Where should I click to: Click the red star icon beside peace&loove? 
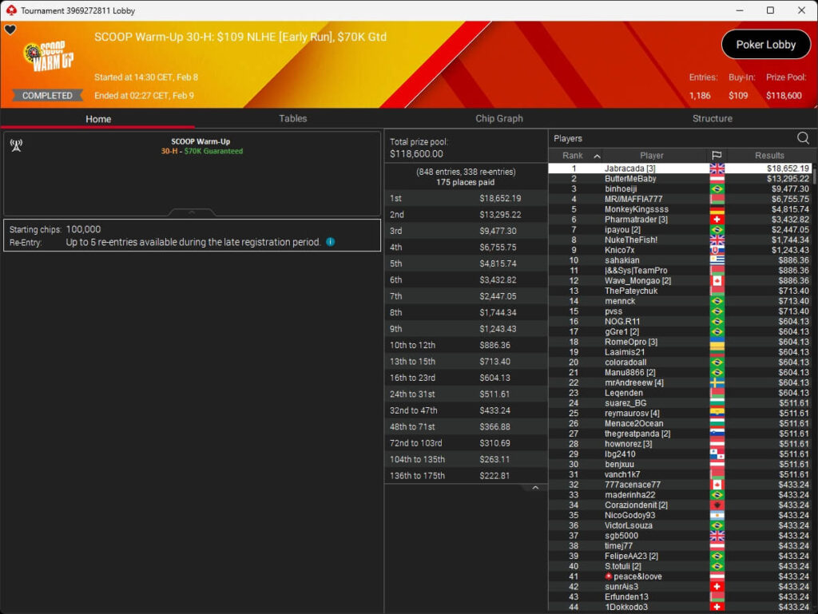[x=609, y=576]
